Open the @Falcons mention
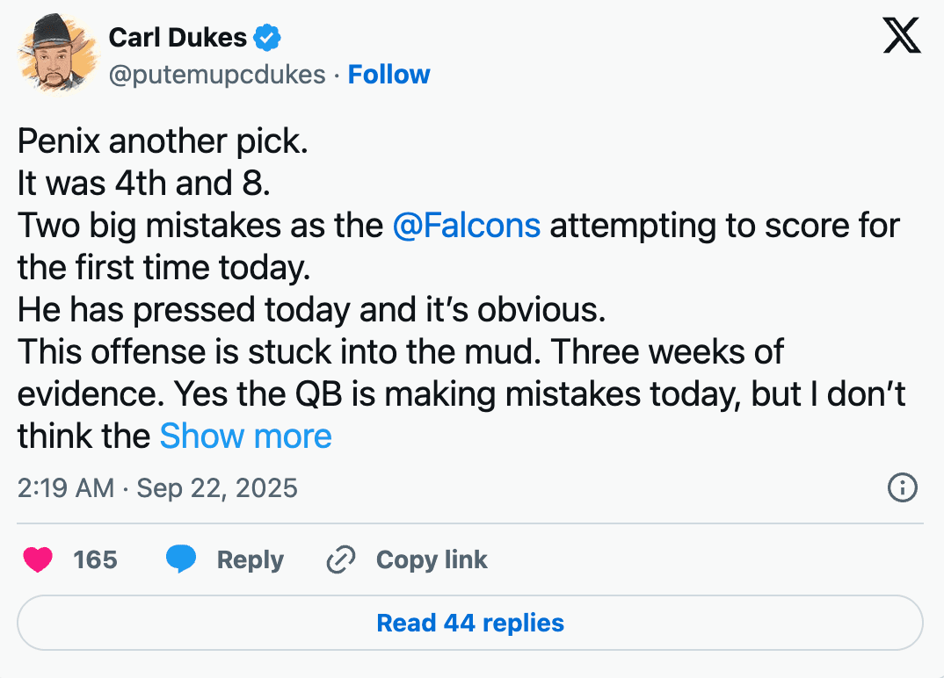944x678 pixels. click(x=467, y=226)
